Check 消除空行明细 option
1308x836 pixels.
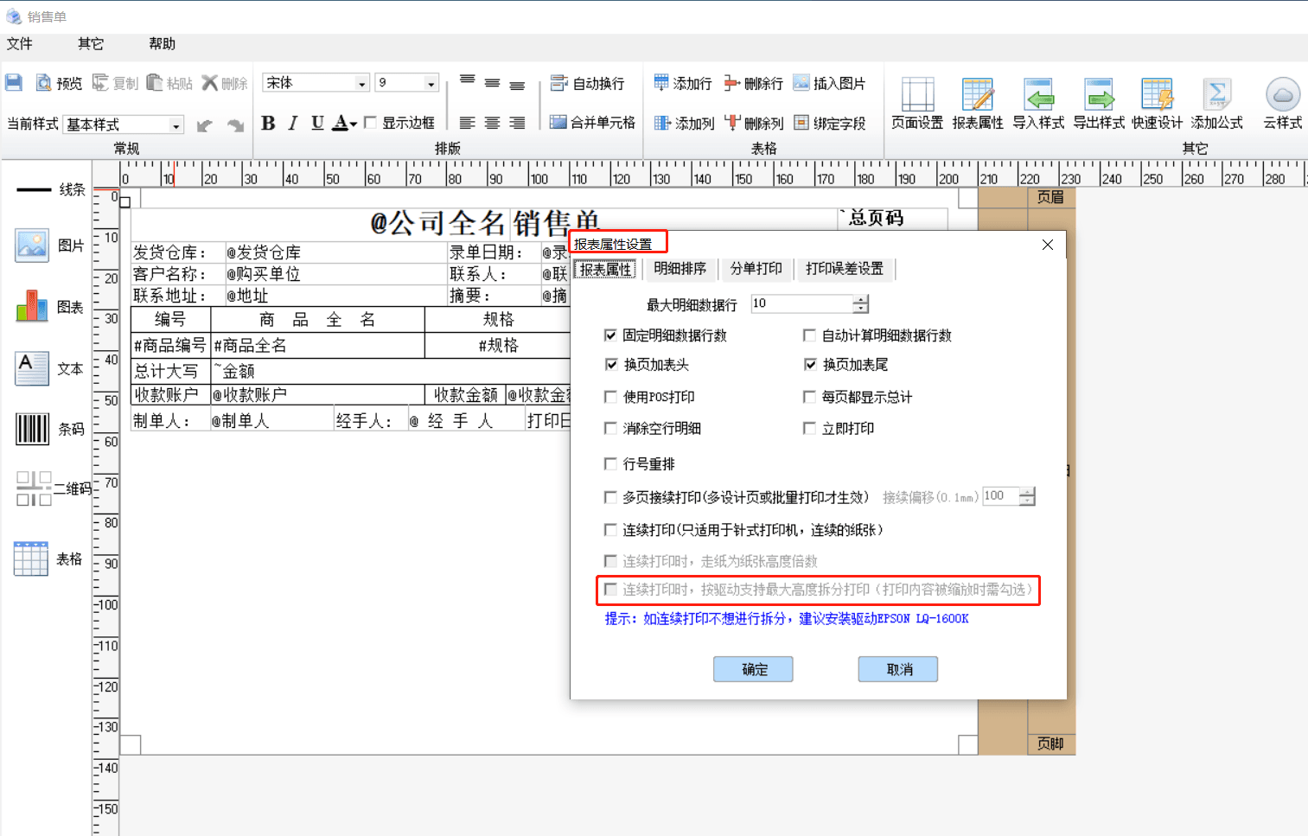pos(610,428)
